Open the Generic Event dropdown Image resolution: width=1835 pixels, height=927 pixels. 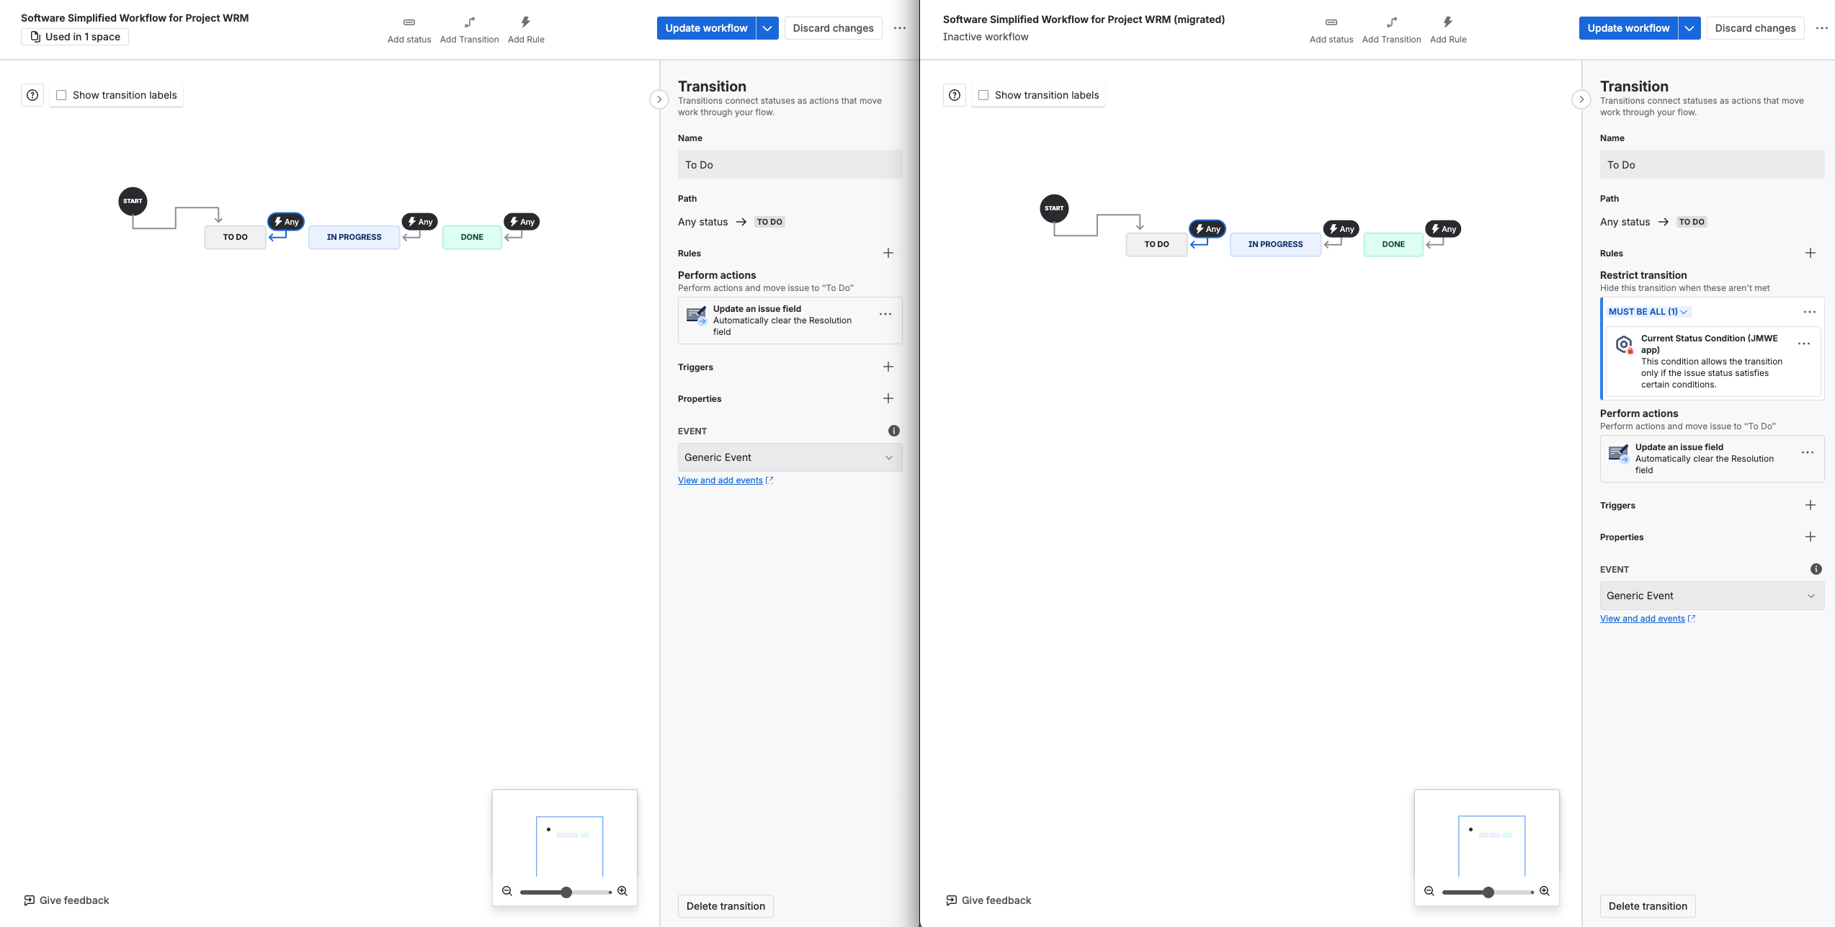coord(790,457)
